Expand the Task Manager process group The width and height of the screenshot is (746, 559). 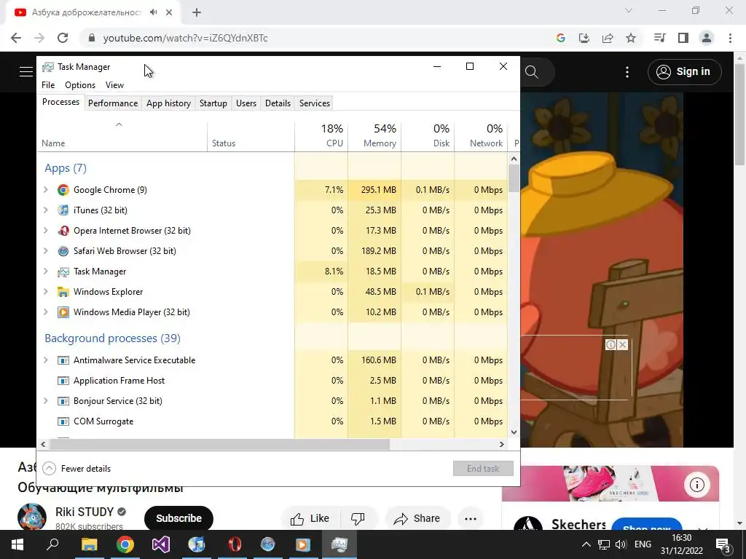(46, 271)
